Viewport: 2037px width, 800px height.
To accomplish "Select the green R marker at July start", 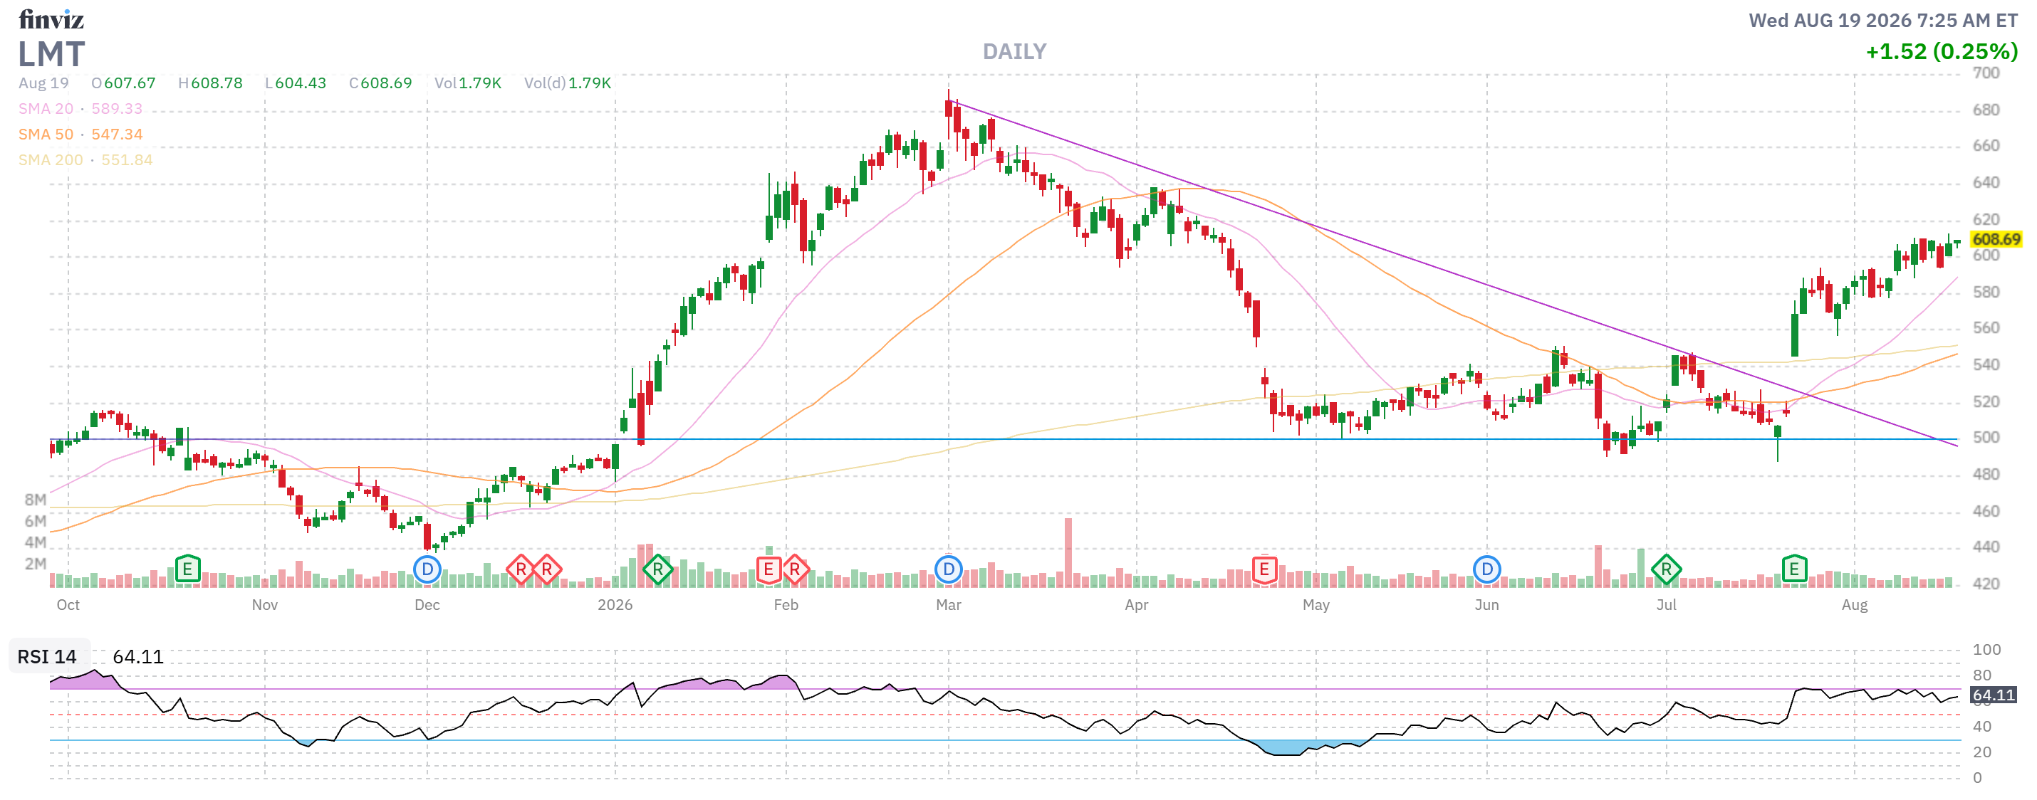I will pos(1666,569).
